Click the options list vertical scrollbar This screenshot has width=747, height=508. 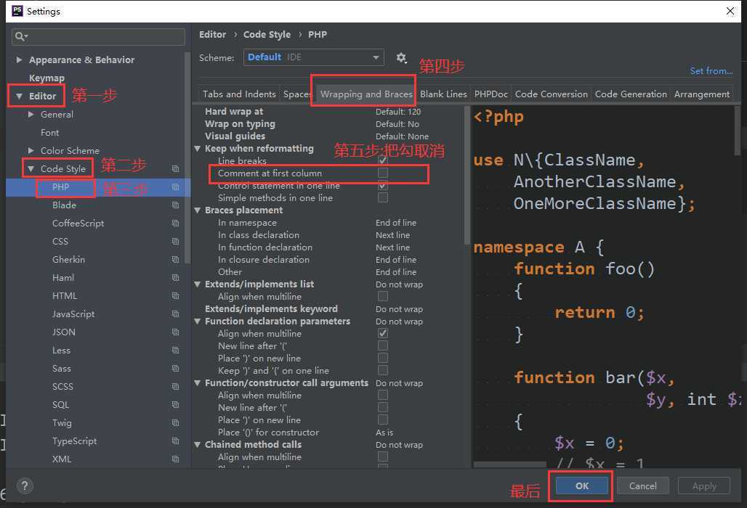(467, 175)
